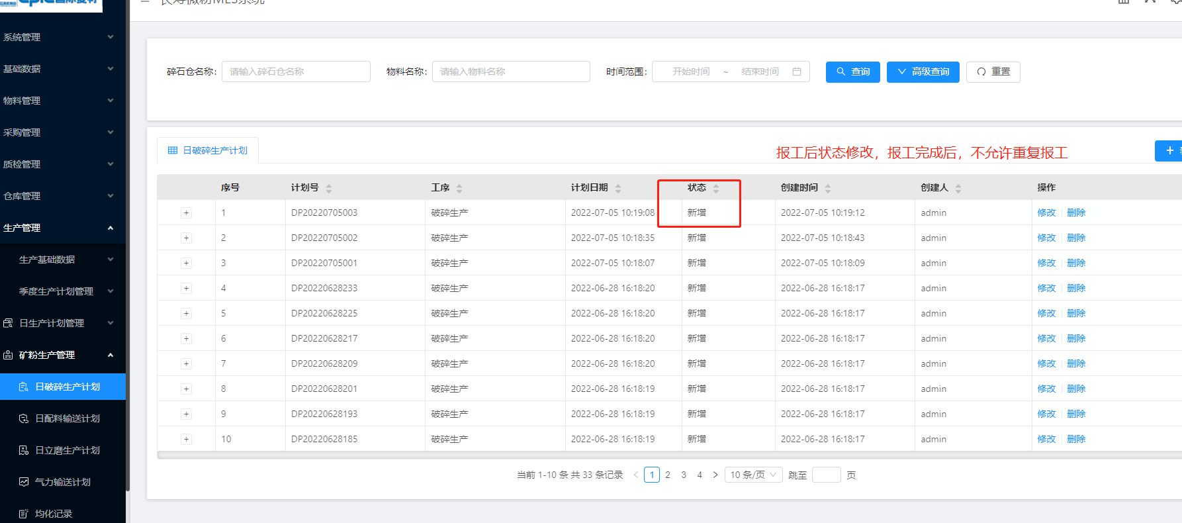Open 气力输送计划 sidebar item

click(63, 482)
